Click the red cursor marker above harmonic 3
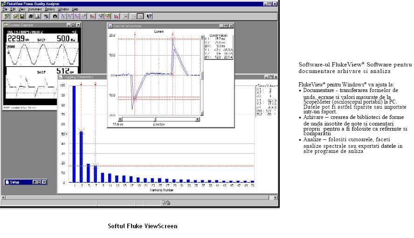This screenshot has height=238, width=414. pos(81,84)
